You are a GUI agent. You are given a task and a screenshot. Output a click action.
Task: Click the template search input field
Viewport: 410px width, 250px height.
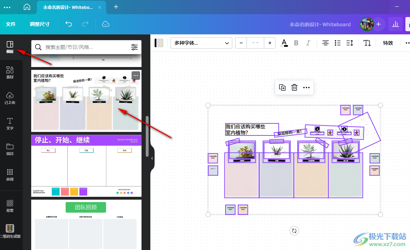click(86, 47)
